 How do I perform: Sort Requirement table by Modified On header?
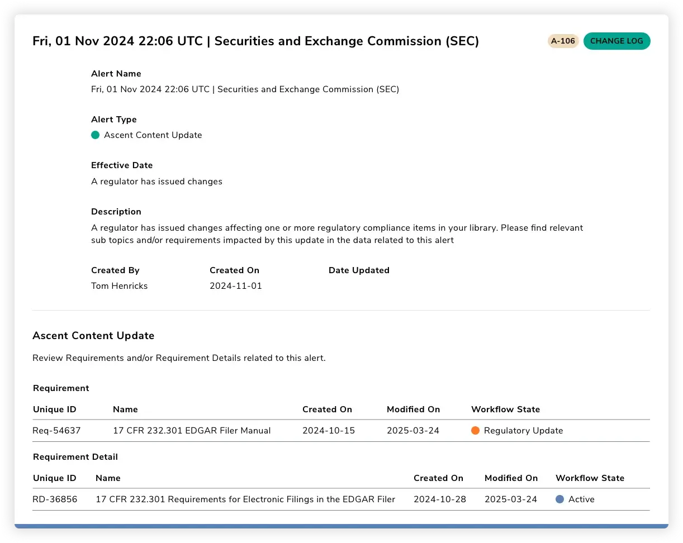pos(413,409)
